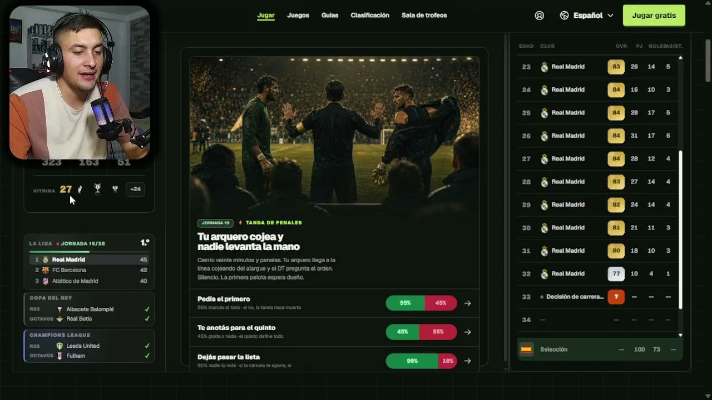Click the Leeds United crest
This screenshot has height=400, width=712.
coord(60,346)
